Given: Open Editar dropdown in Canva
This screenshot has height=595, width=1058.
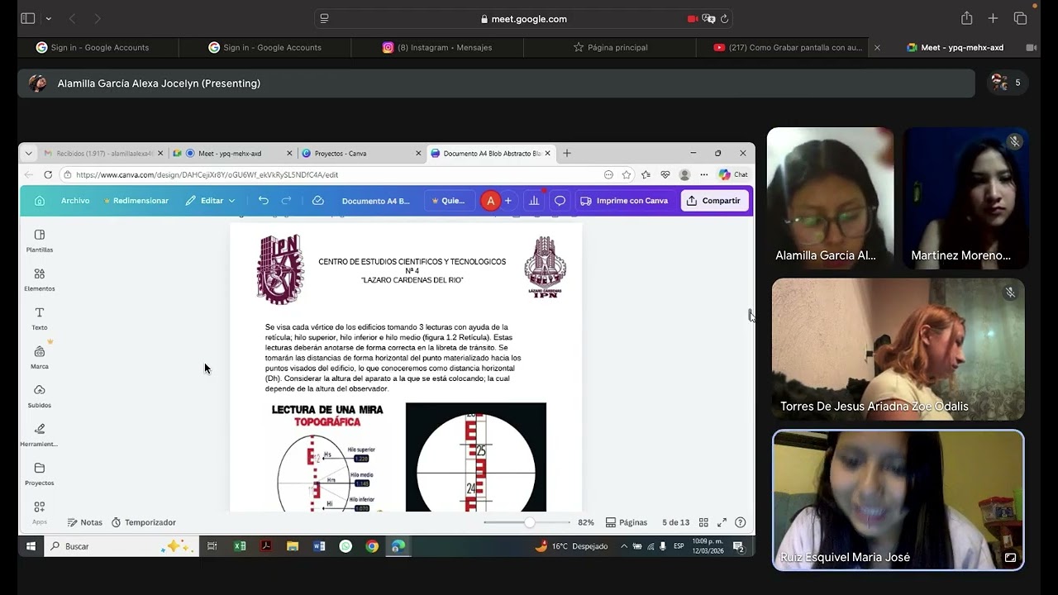Looking at the screenshot, I should (x=211, y=201).
